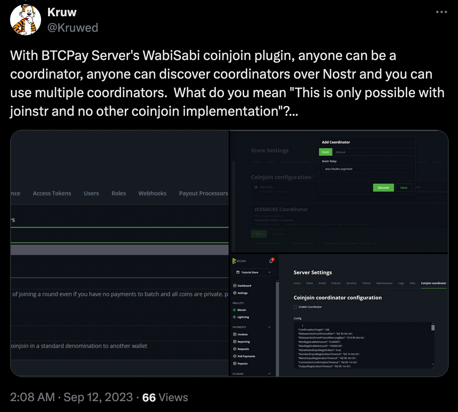The height and width of the screenshot is (412, 458).
Task: Click the @Kruwed handle
Action: 73,28
